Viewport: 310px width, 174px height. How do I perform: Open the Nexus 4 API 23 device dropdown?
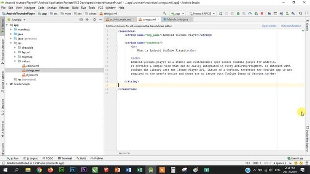point(202,14)
